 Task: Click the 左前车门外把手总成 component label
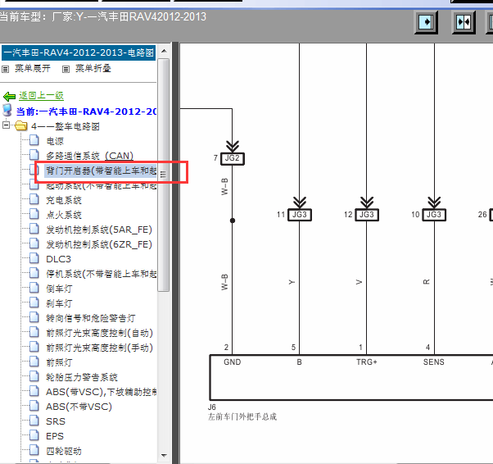click(242, 416)
